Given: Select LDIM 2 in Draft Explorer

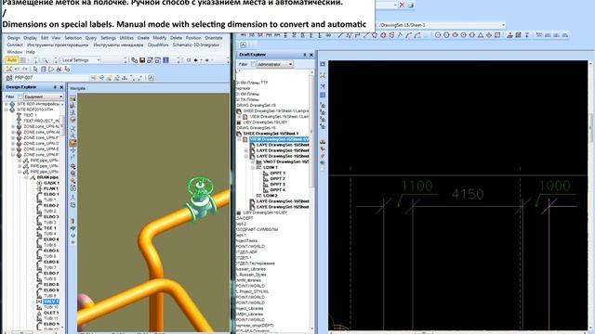Looking at the screenshot, I should pos(271,196).
